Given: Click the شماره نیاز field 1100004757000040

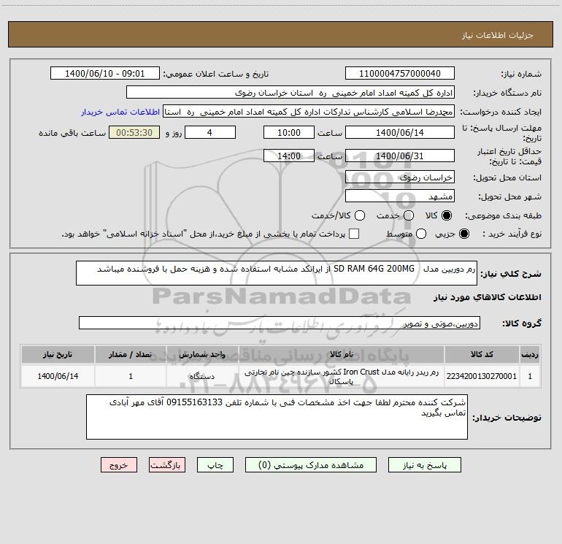Looking at the screenshot, I should (400, 74).
